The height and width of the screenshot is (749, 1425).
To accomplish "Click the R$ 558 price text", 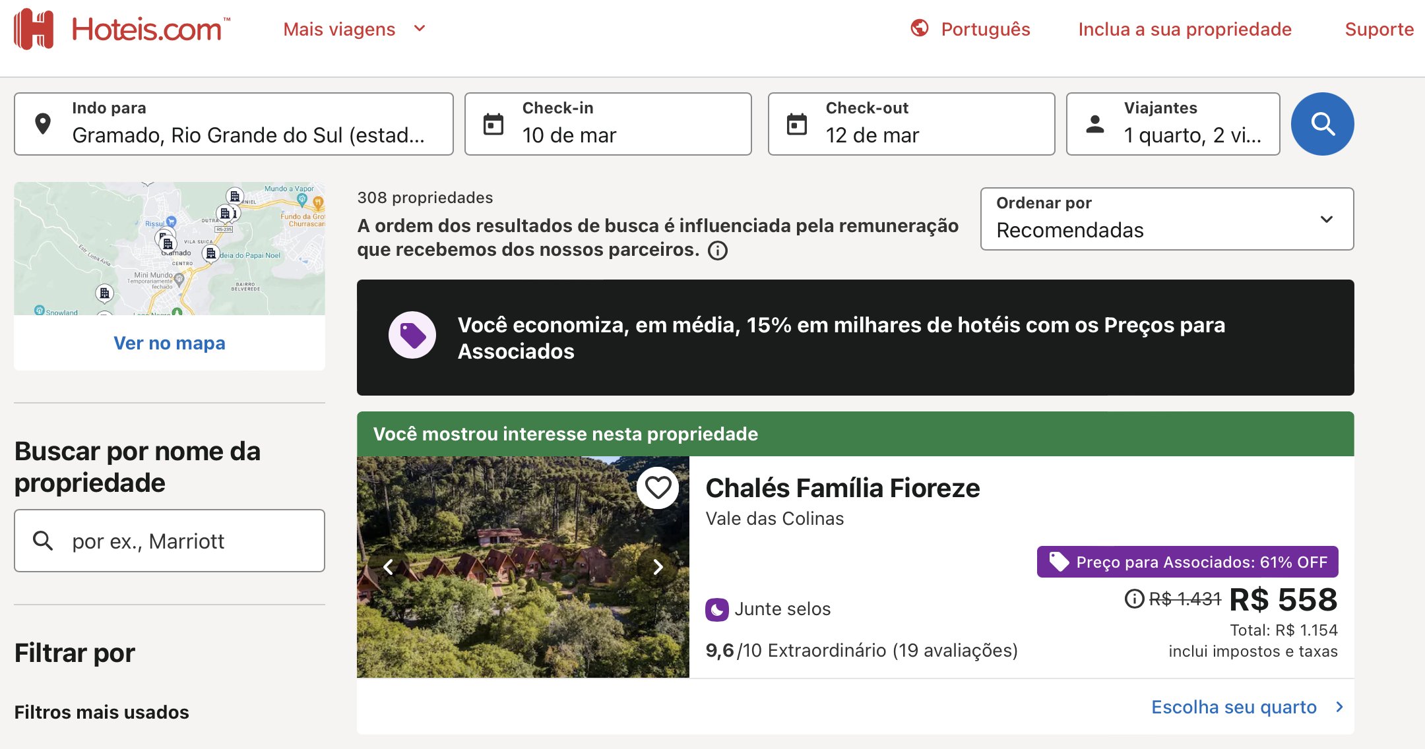I will tap(1283, 599).
